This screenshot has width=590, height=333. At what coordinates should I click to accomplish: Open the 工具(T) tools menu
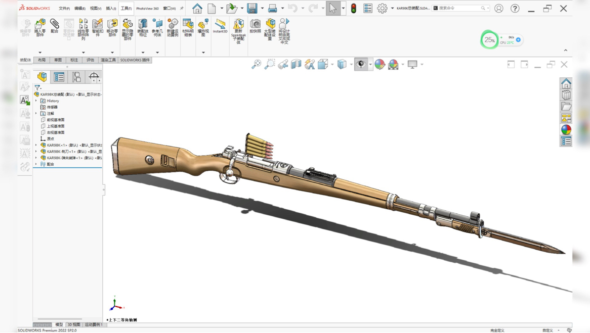click(126, 8)
